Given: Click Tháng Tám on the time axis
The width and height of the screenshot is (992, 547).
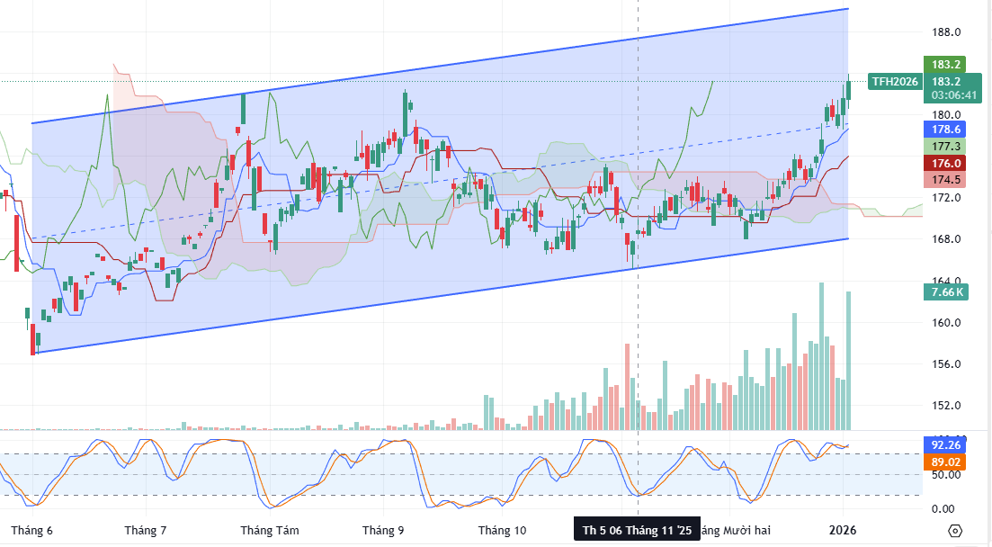Looking at the screenshot, I should 270,531.
